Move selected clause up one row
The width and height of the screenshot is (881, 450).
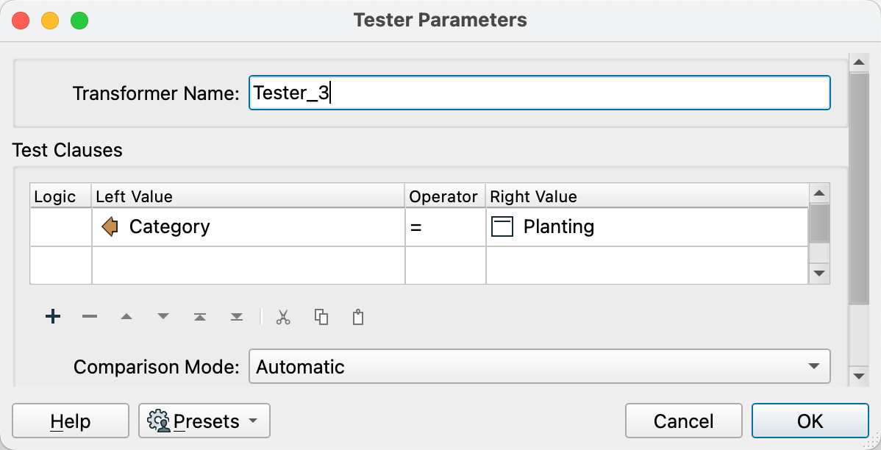tap(126, 317)
